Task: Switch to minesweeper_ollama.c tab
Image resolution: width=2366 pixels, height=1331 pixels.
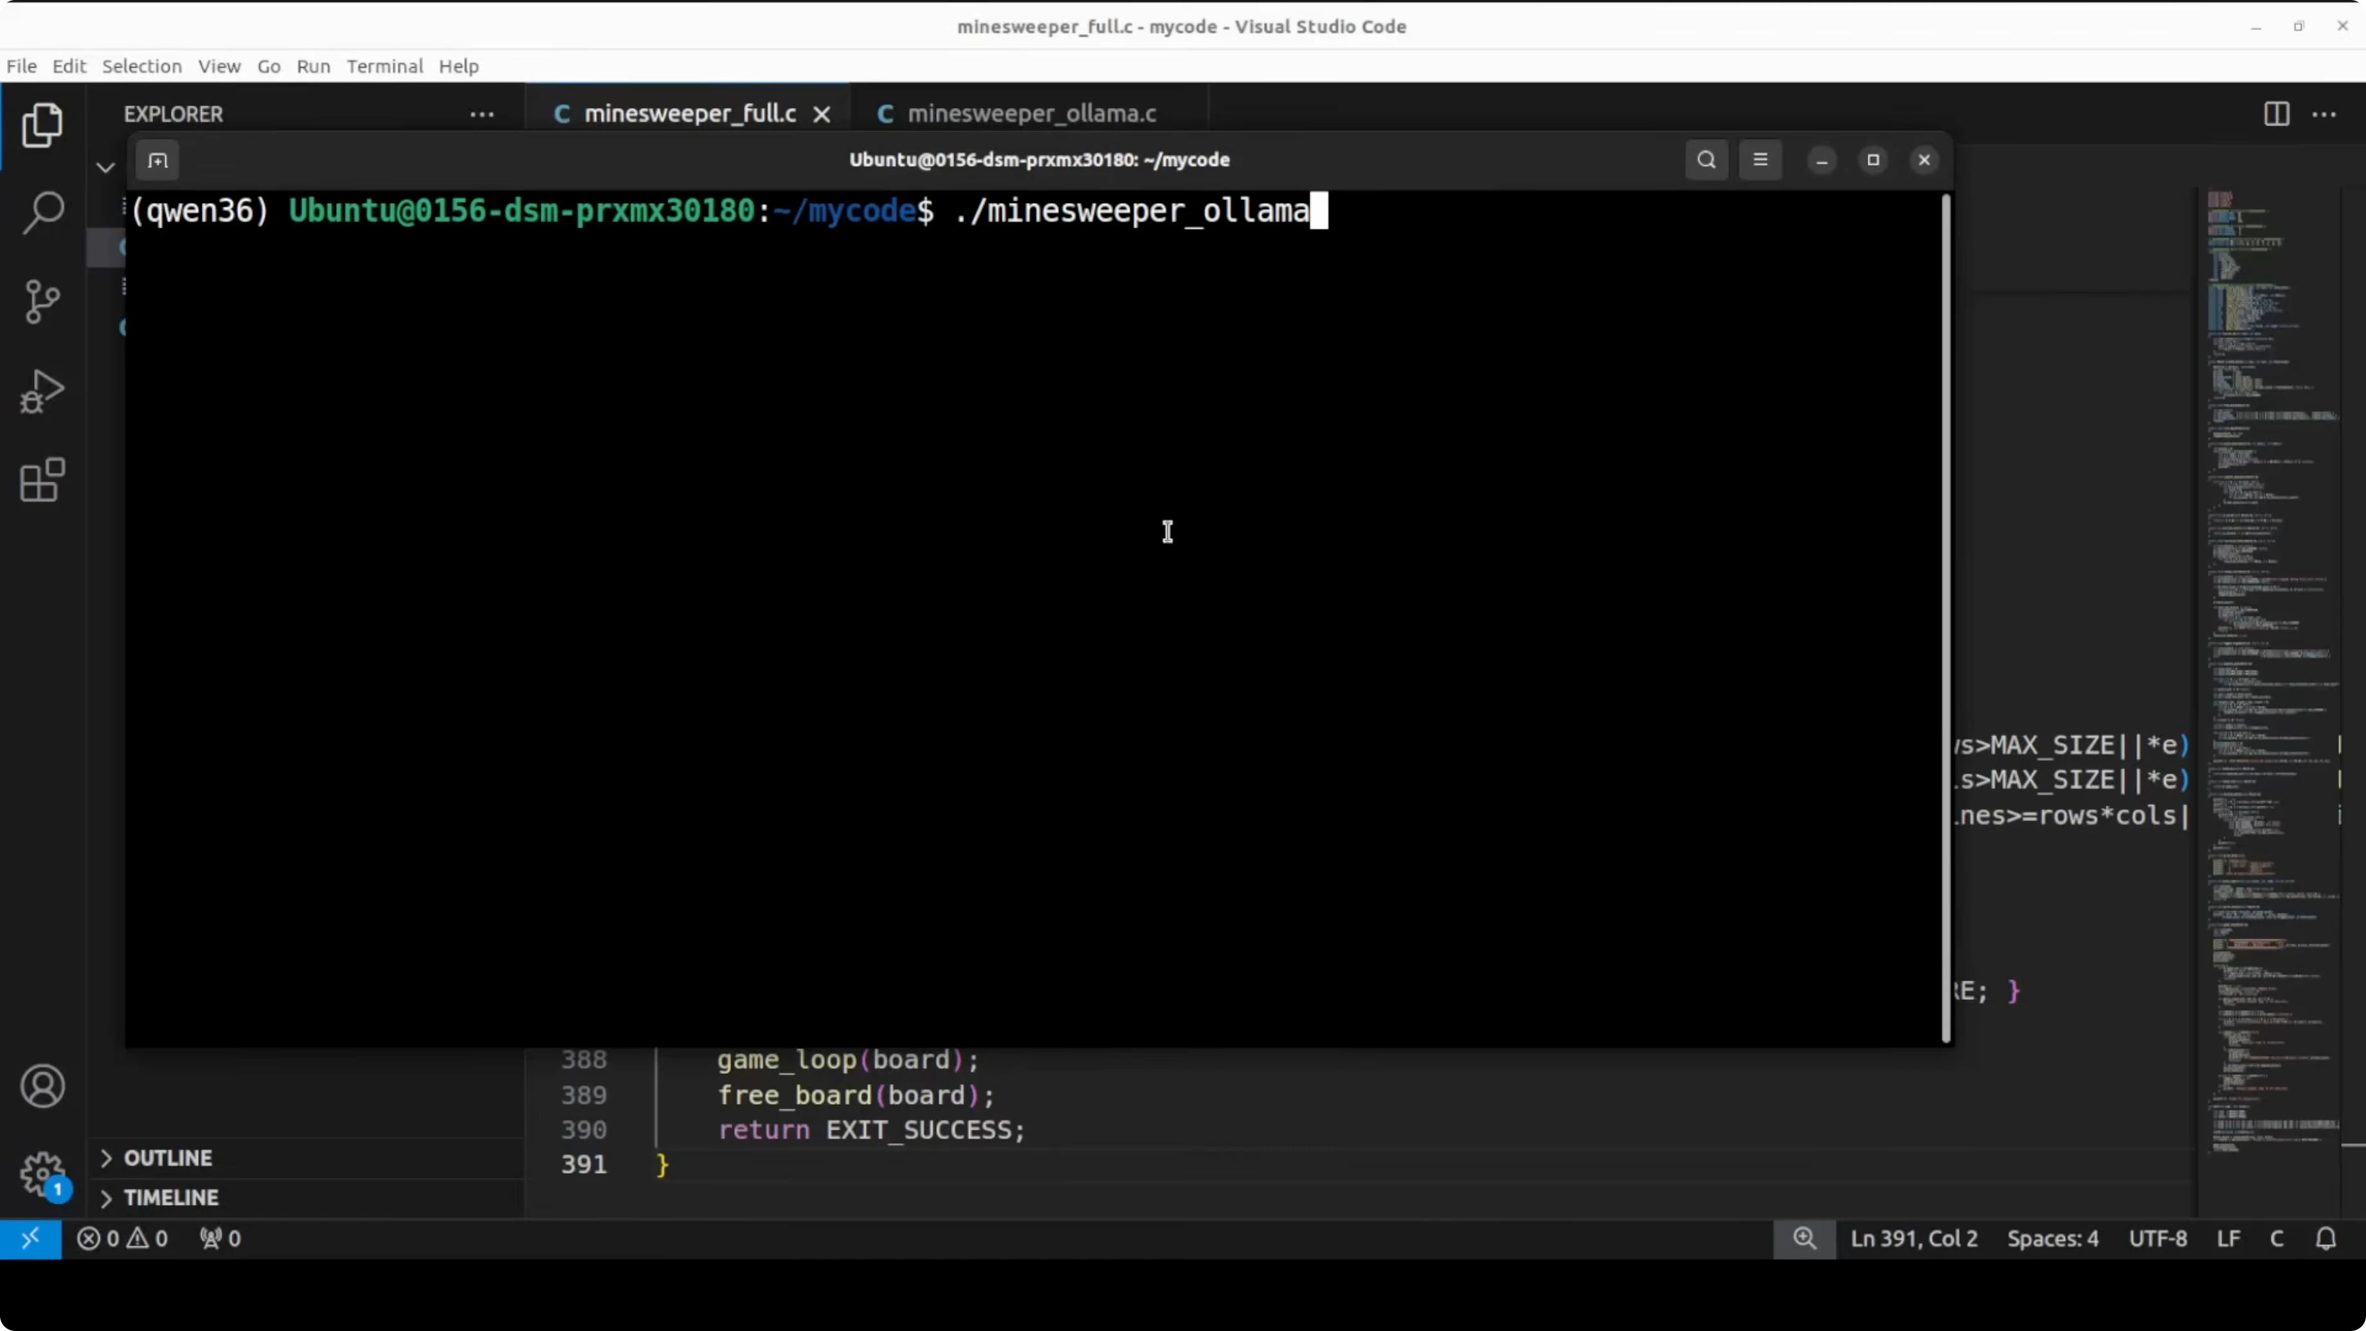Action: pos(1031,114)
